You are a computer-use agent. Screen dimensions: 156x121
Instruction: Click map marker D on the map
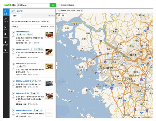(x=144, y=79)
